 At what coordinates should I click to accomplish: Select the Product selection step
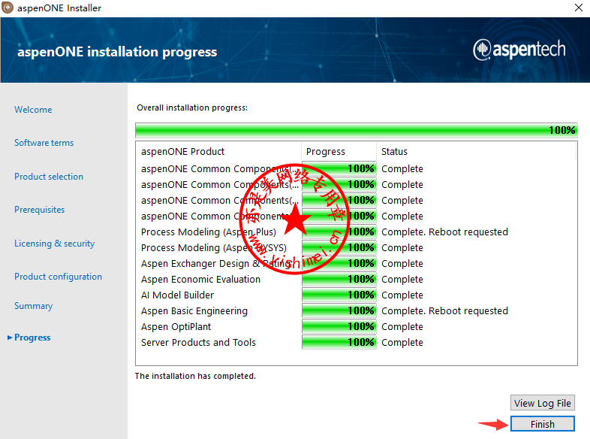[49, 177]
